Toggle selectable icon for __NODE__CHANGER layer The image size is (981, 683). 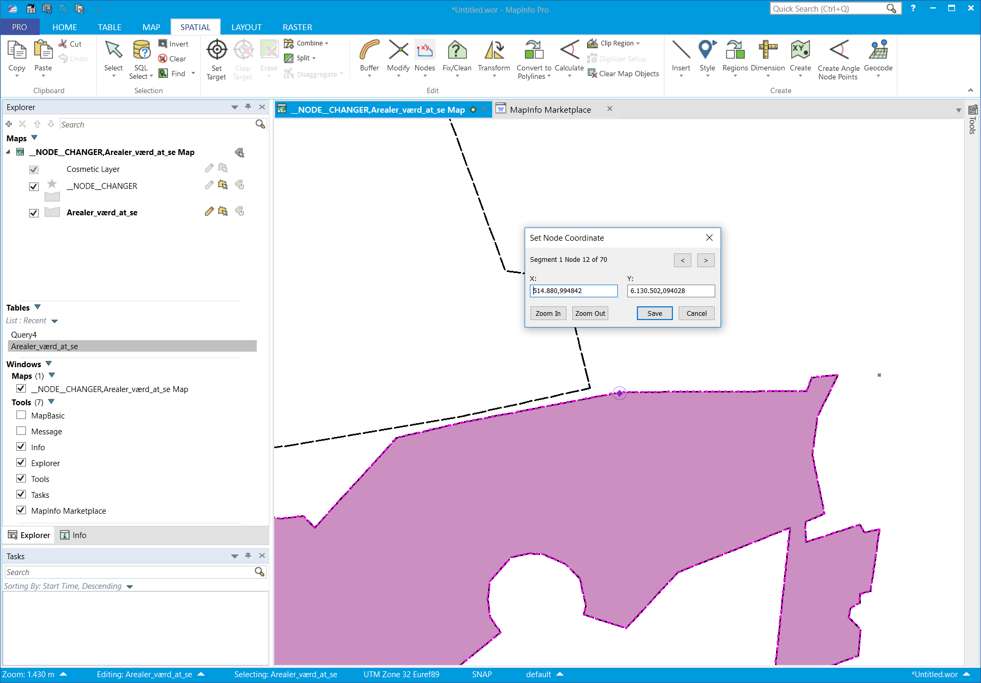pos(223,185)
